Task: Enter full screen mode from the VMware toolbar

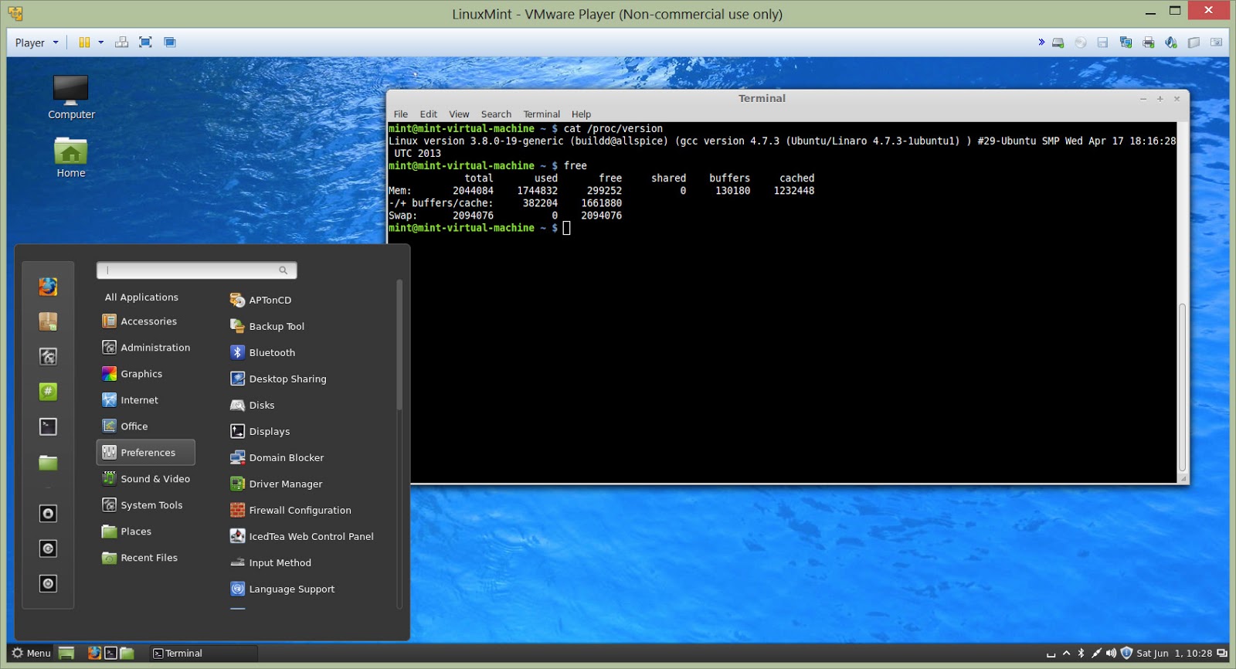Action: coord(145,42)
